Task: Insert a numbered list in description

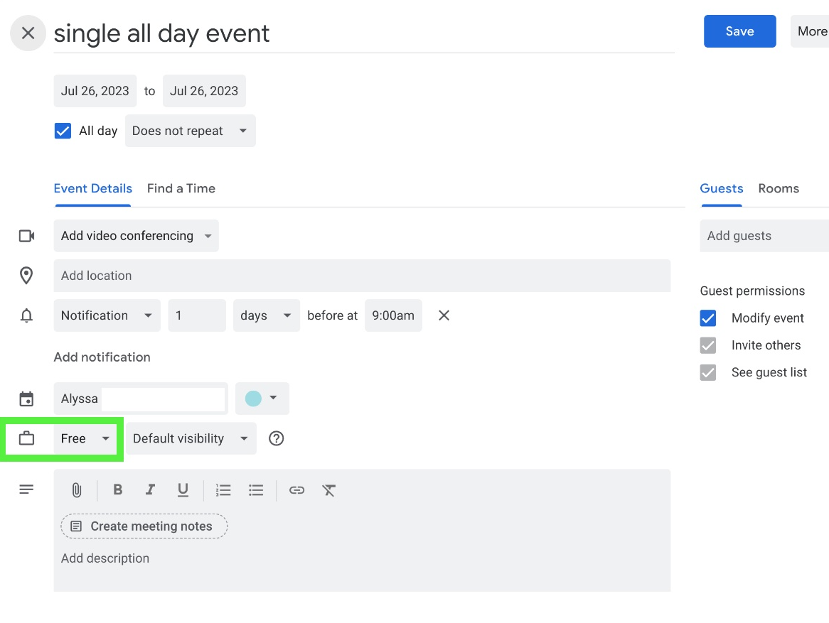Action: [223, 490]
